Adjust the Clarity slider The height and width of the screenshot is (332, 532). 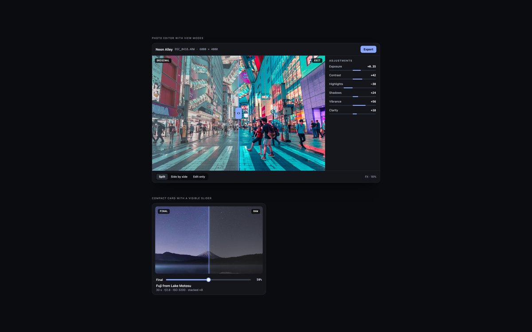(352, 114)
